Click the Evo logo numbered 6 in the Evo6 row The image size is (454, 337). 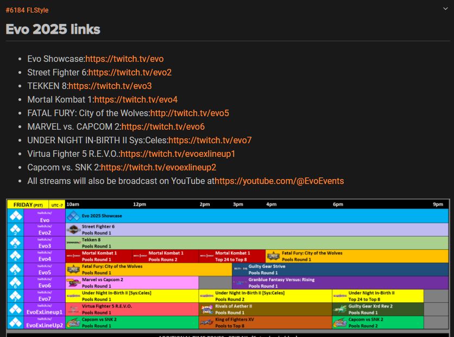tap(16, 283)
